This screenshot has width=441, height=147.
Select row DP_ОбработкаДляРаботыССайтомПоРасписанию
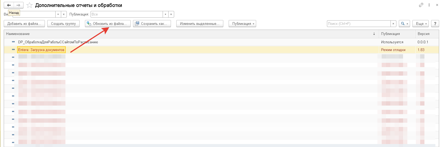pos(221,42)
